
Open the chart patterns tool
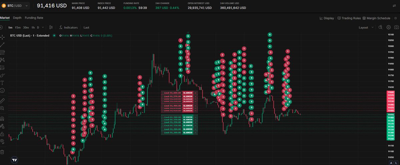coord(2,60)
